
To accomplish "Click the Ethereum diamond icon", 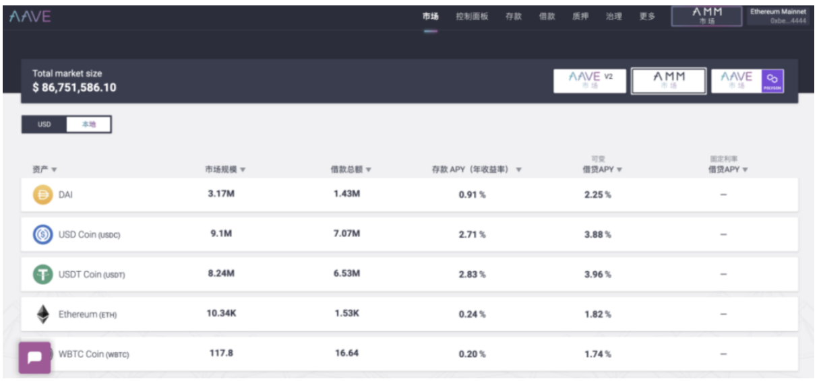I will (x=42, y=314).
